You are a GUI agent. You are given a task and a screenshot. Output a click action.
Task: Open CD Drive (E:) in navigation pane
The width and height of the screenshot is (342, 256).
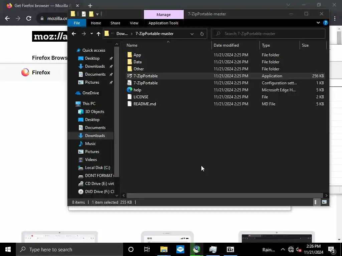click(100, 184)
